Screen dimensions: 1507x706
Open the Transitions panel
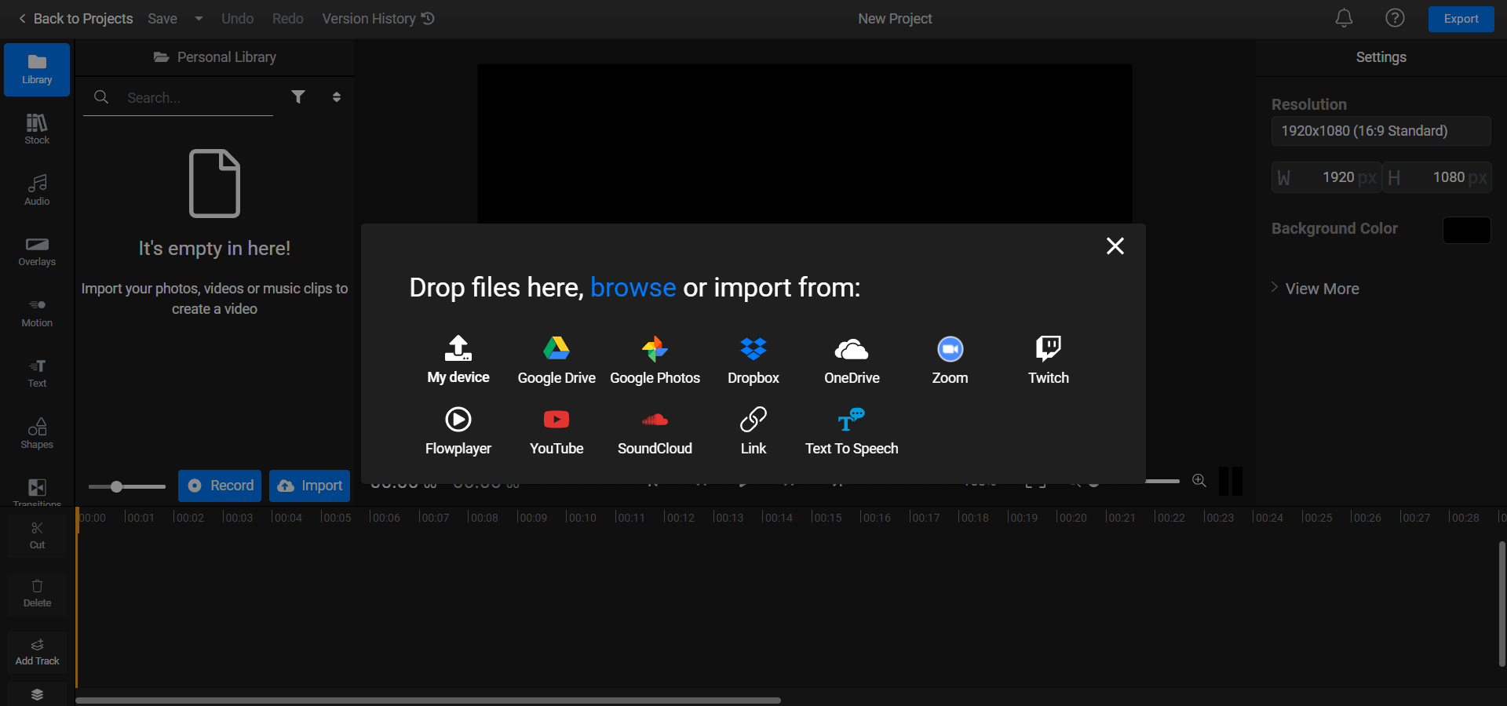pyautogui.click(x=37, y=493)
